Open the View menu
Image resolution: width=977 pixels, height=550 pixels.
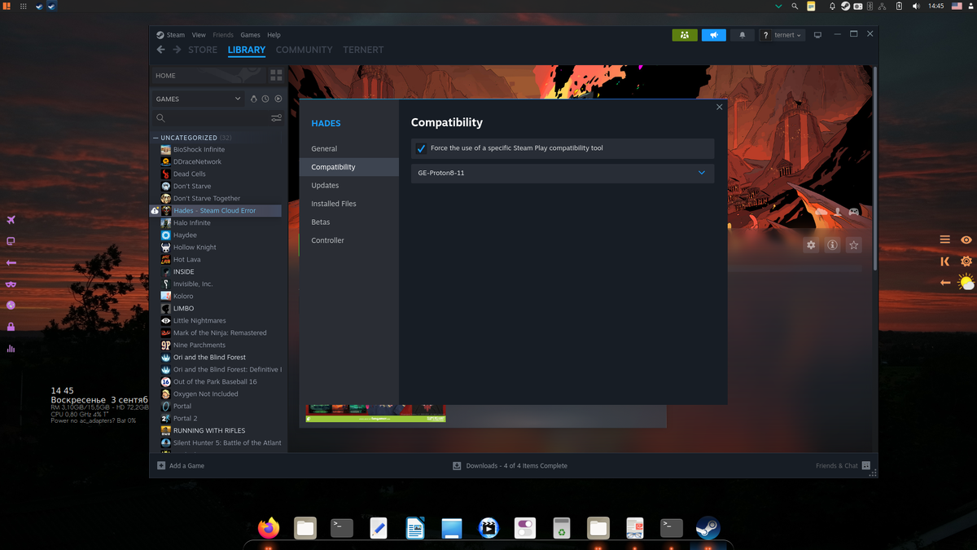(x=199, y=35)
